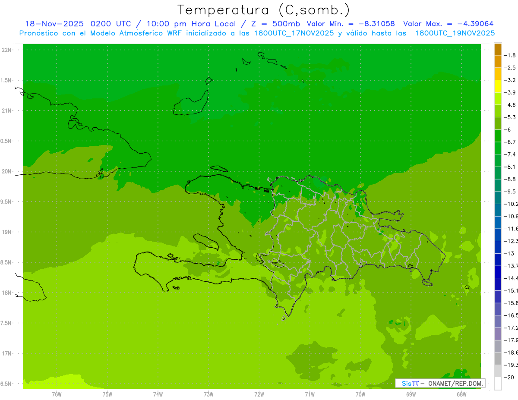Pick the orange swatch between -1.8 and -2.5

(498, 61)
